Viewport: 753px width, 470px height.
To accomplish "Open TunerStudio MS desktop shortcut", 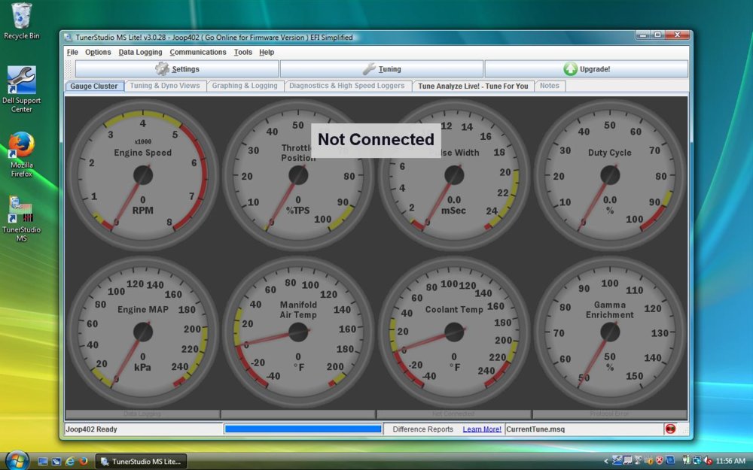I will click(x=22, y=209).
